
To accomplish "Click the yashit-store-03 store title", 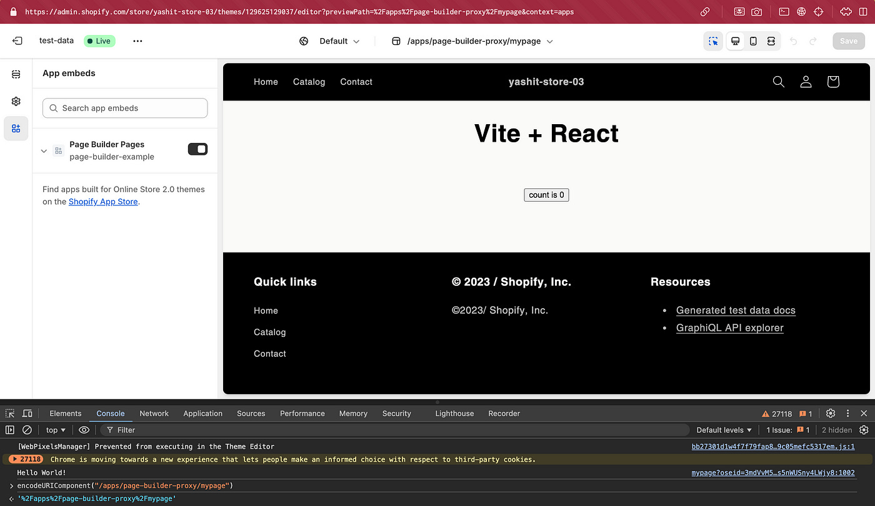I will point(546,82).
